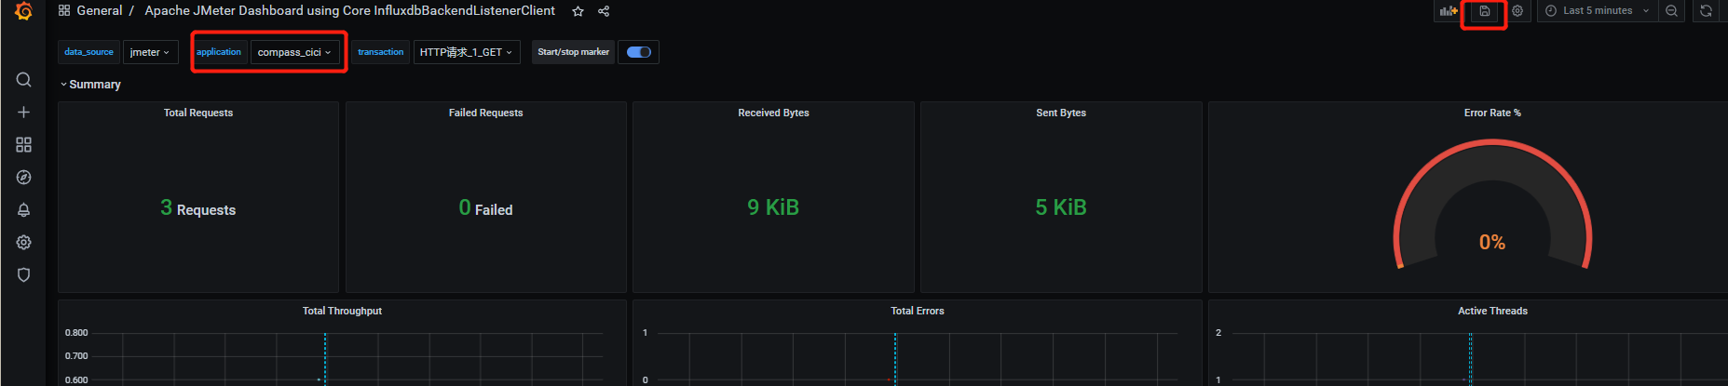Viewport: 1728px width, 386px height.
Task: Refresh the dashboard
Action: (x=1706, y=11)
